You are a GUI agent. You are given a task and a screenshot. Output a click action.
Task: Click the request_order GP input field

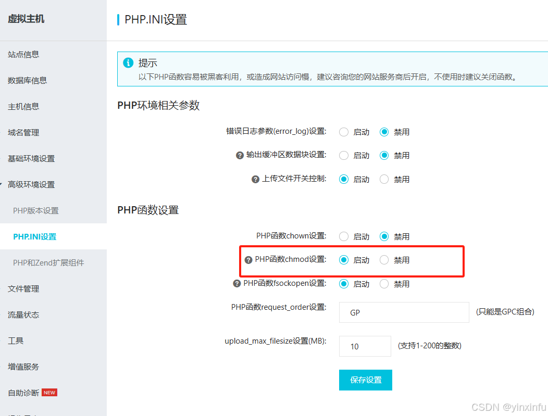[x=404, y=312]
